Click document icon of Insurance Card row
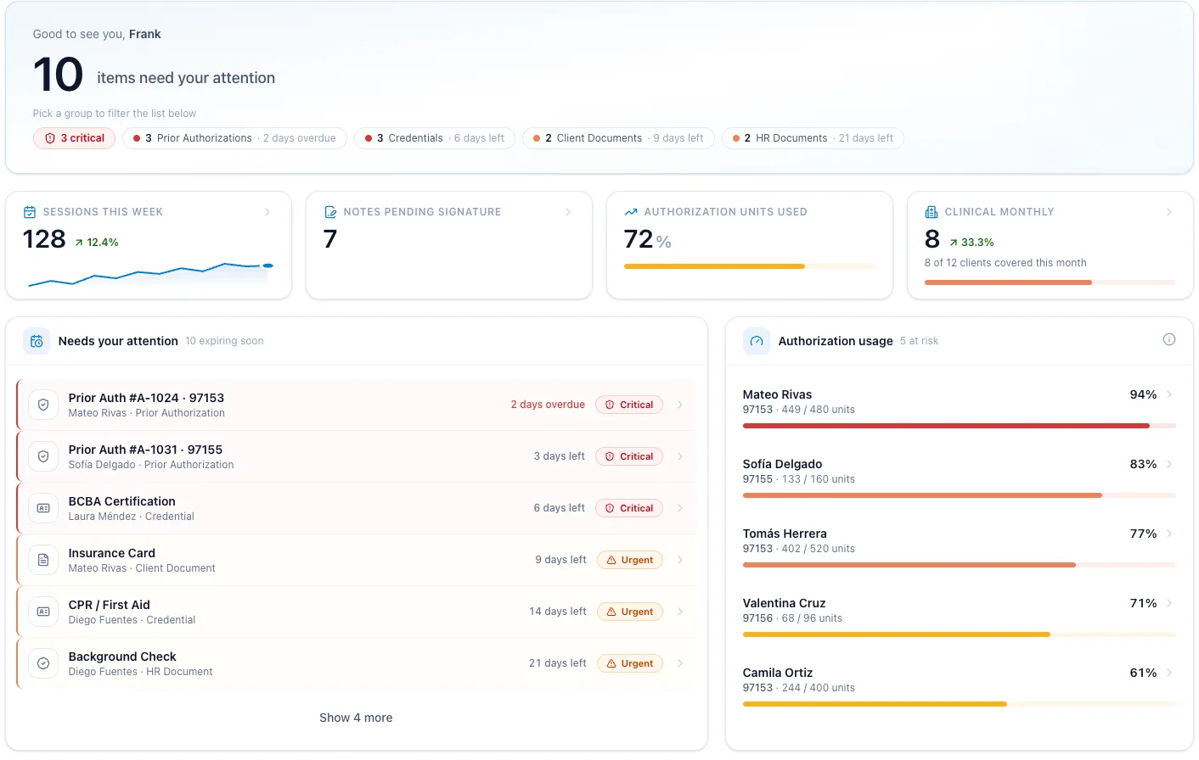This screenshot has width=1199, height=760. (x=43, y=560)
